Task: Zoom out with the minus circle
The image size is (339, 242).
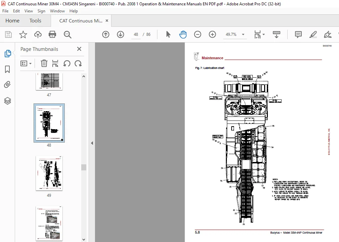Action: (198, 34)
